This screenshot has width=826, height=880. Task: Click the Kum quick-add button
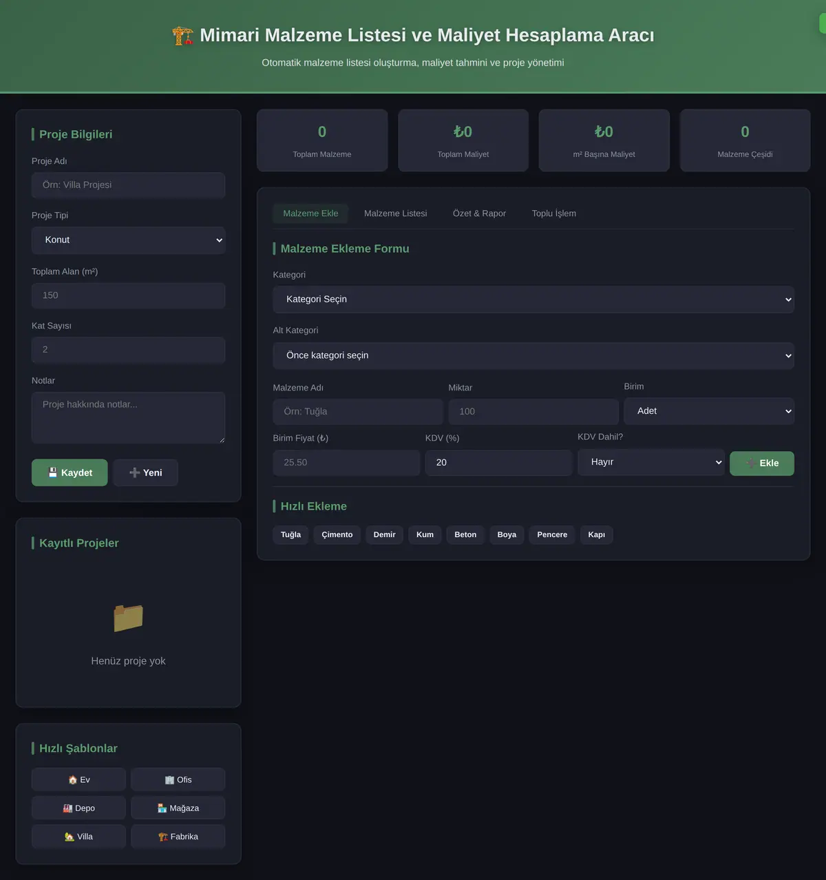(425, 535)
